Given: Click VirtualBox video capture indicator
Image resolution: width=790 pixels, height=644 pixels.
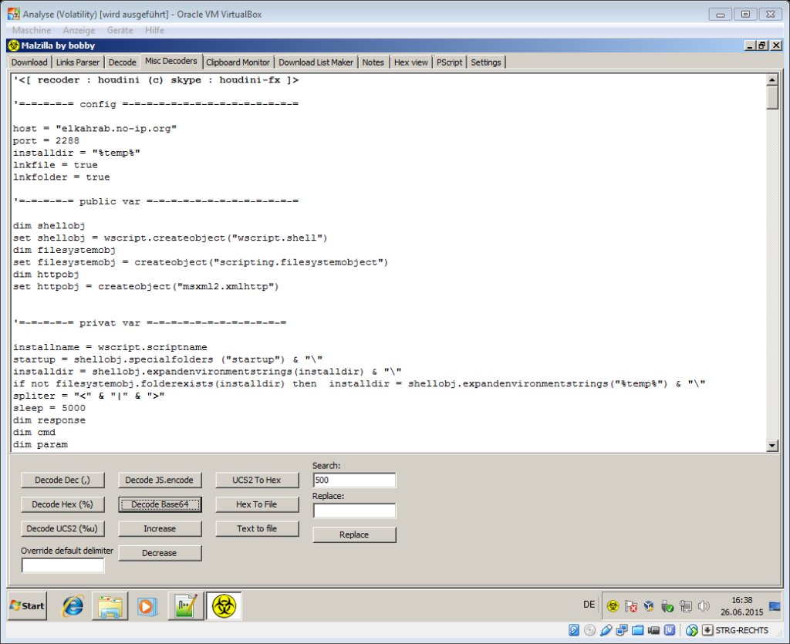Looking at the screenshot, I should click(654, 630).
